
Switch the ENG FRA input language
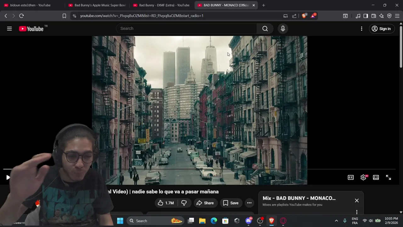[x=355, y=221]
